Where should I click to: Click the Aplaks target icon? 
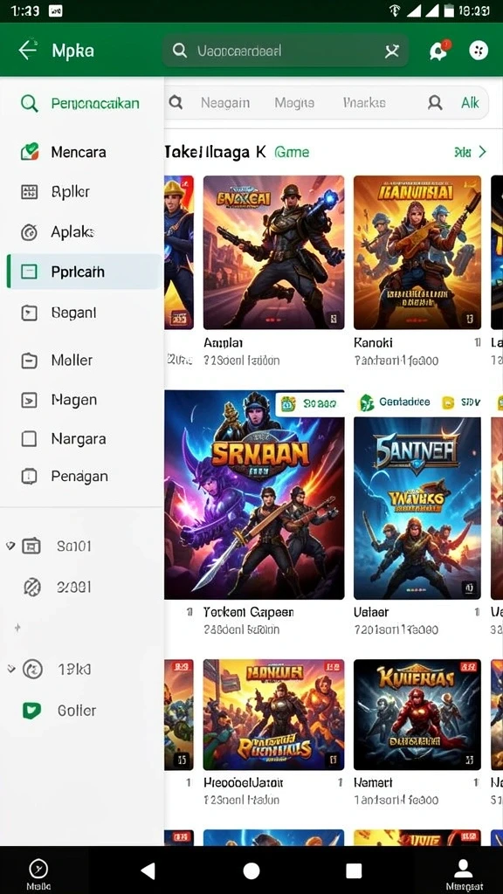click(x=29, y=232)
